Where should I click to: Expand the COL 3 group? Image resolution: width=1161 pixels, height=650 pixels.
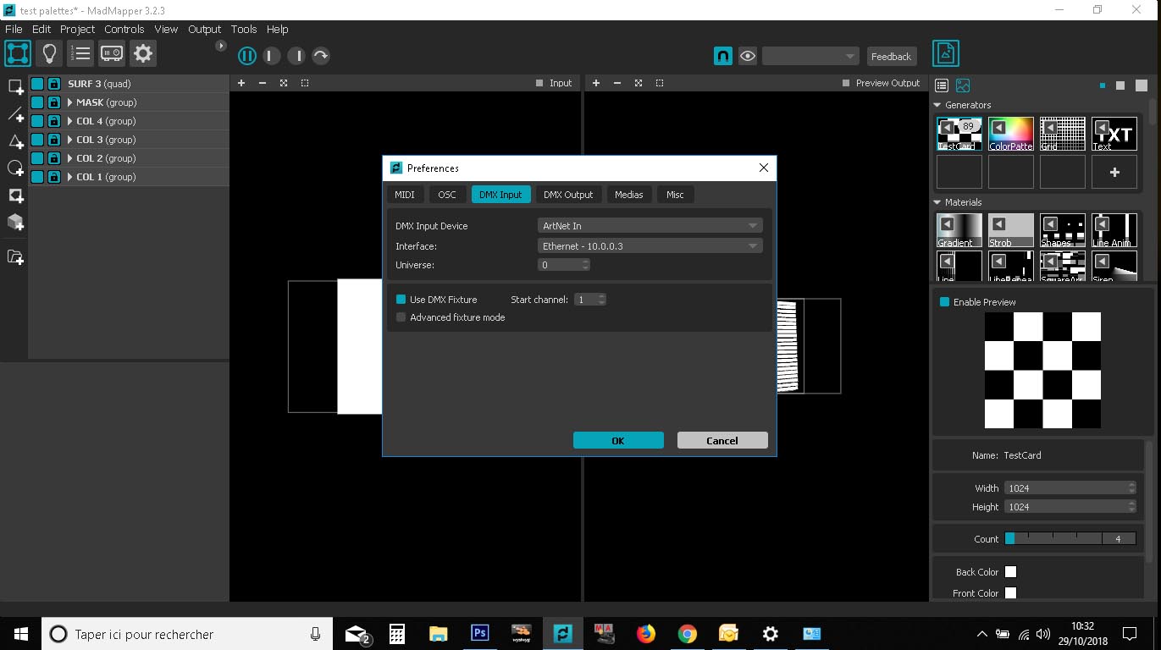[x=70, y=140]
